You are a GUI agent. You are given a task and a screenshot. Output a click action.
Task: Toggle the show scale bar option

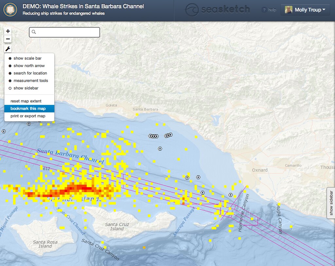pyautogui.click(x=27, y=58)
